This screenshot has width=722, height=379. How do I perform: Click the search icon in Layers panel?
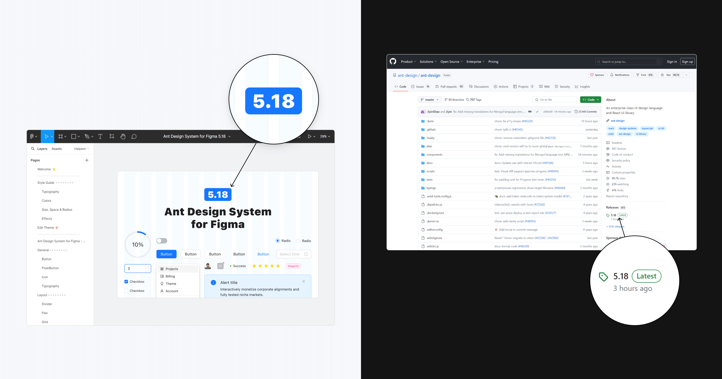coord(33,149)
